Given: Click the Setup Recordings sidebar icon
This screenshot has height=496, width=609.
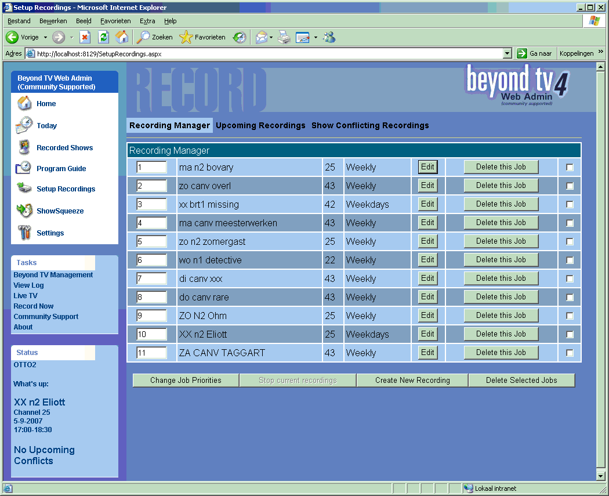Looking at the screenshot, I should pos(24,189).
